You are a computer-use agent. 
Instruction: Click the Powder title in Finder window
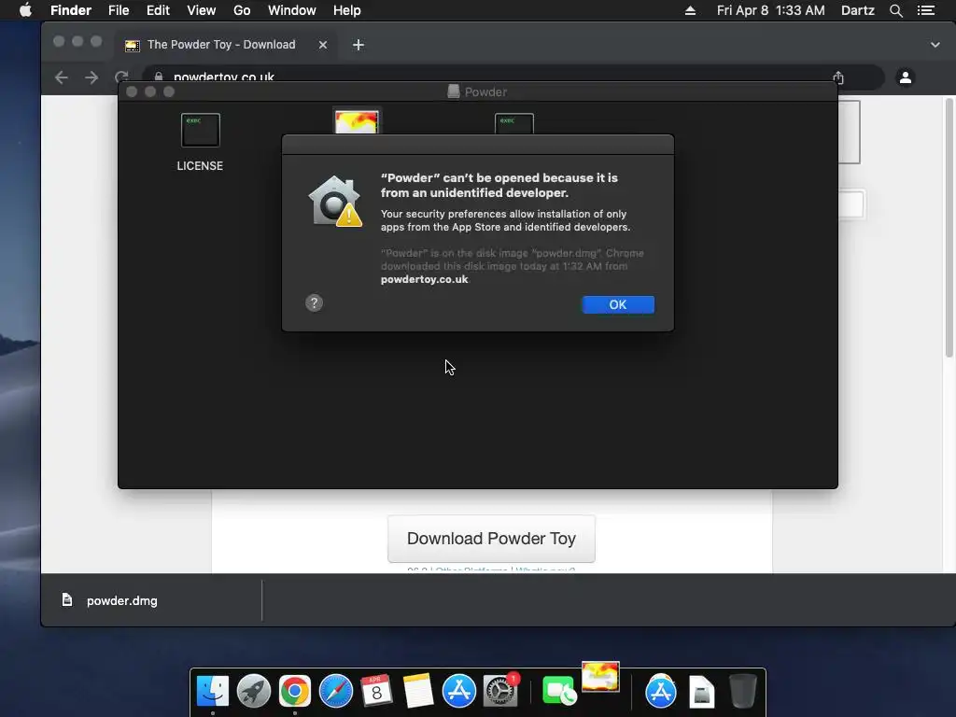tap(485, 91)
